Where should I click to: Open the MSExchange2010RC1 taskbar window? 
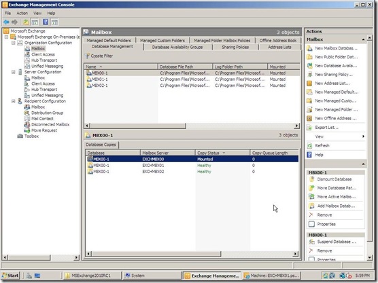click(x=92, y=276)
